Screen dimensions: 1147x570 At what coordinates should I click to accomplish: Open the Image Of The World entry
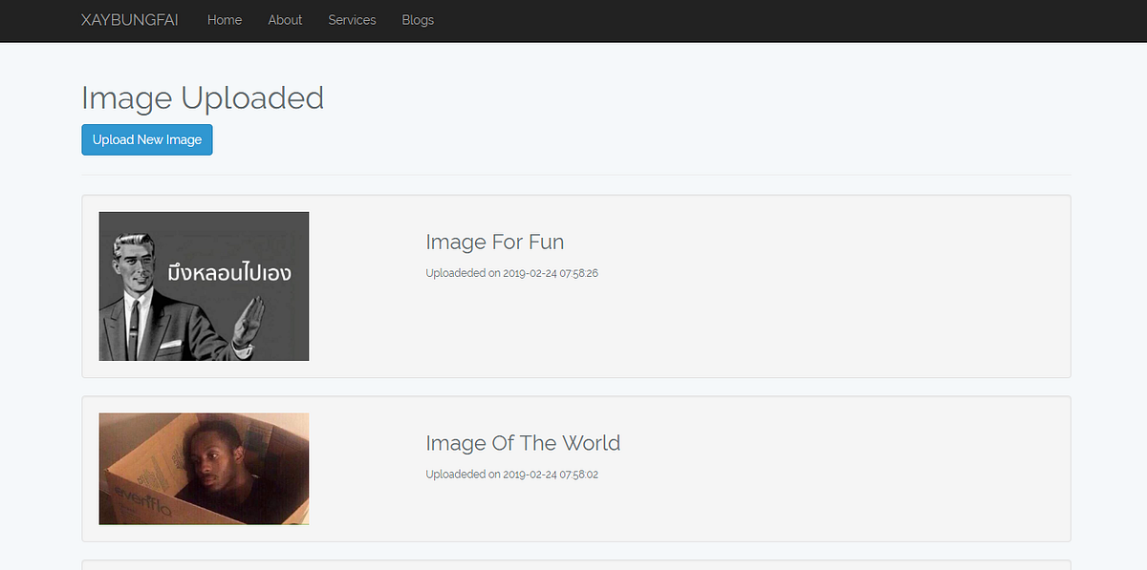pyautogui.click(x=524, y=443)
